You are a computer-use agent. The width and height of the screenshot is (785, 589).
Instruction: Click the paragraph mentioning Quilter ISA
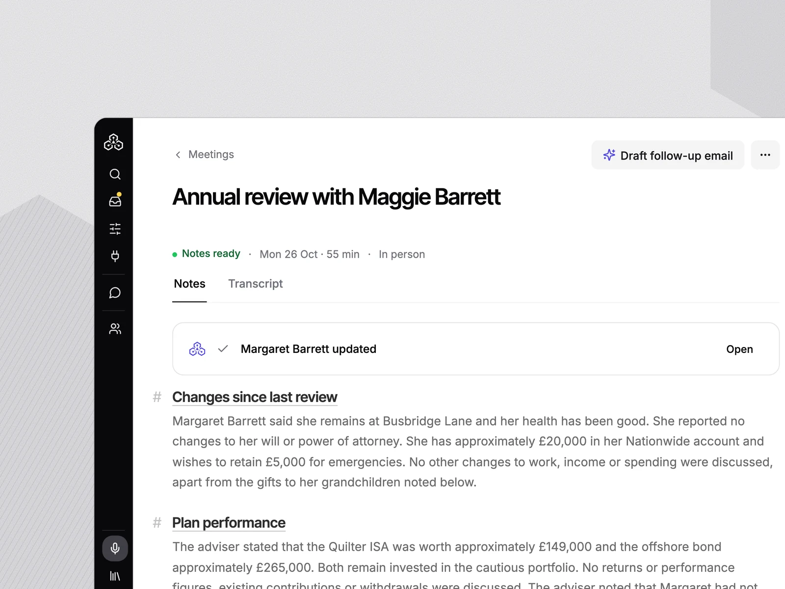(465, 564)
